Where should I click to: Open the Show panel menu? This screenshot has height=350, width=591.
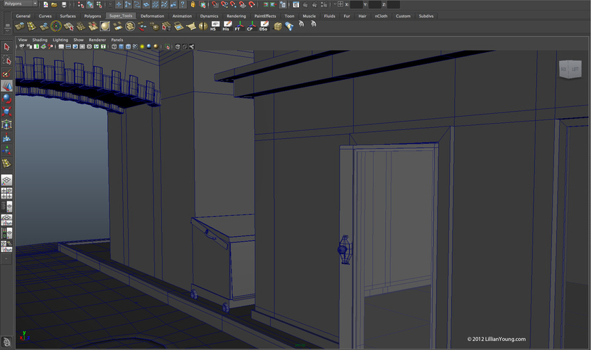coord(79,40)
